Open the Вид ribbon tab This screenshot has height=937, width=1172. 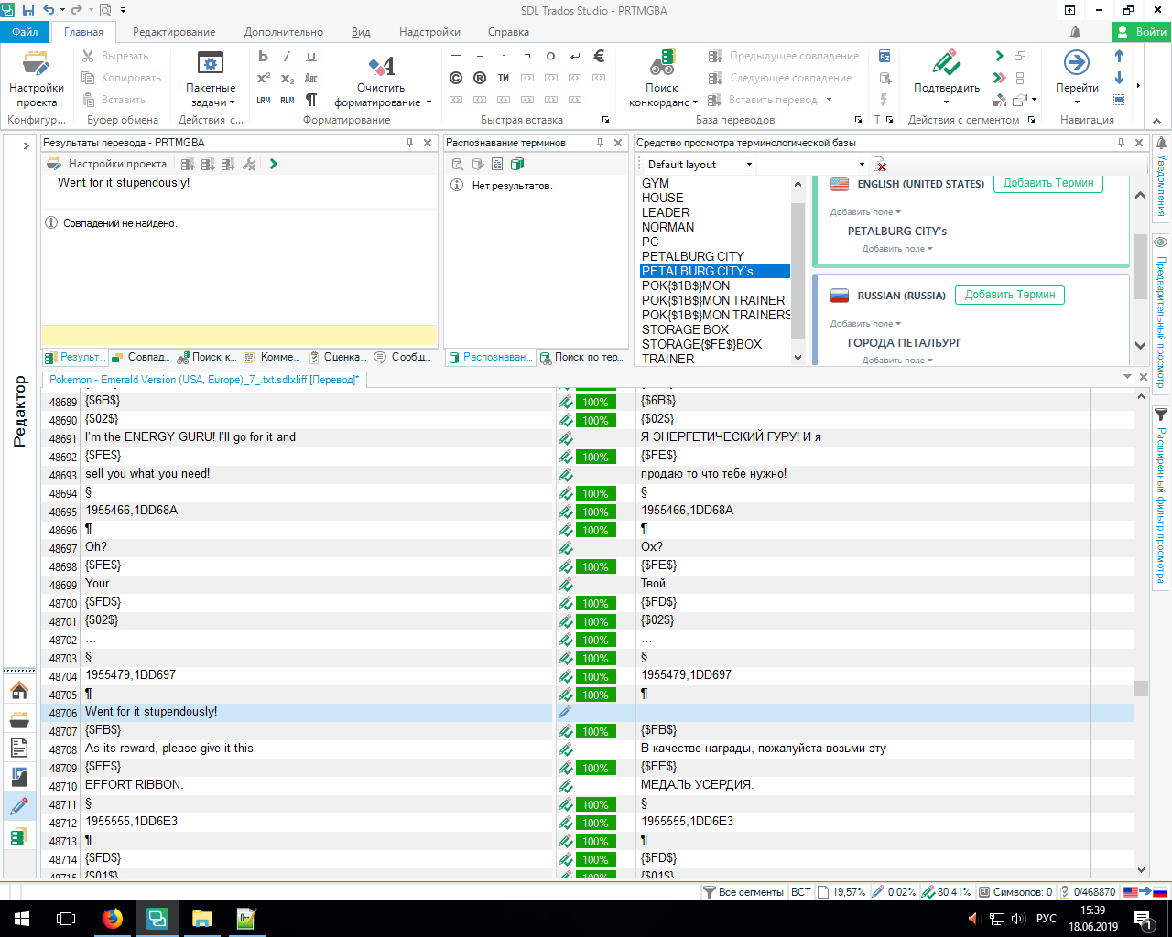tap(361, 32)
